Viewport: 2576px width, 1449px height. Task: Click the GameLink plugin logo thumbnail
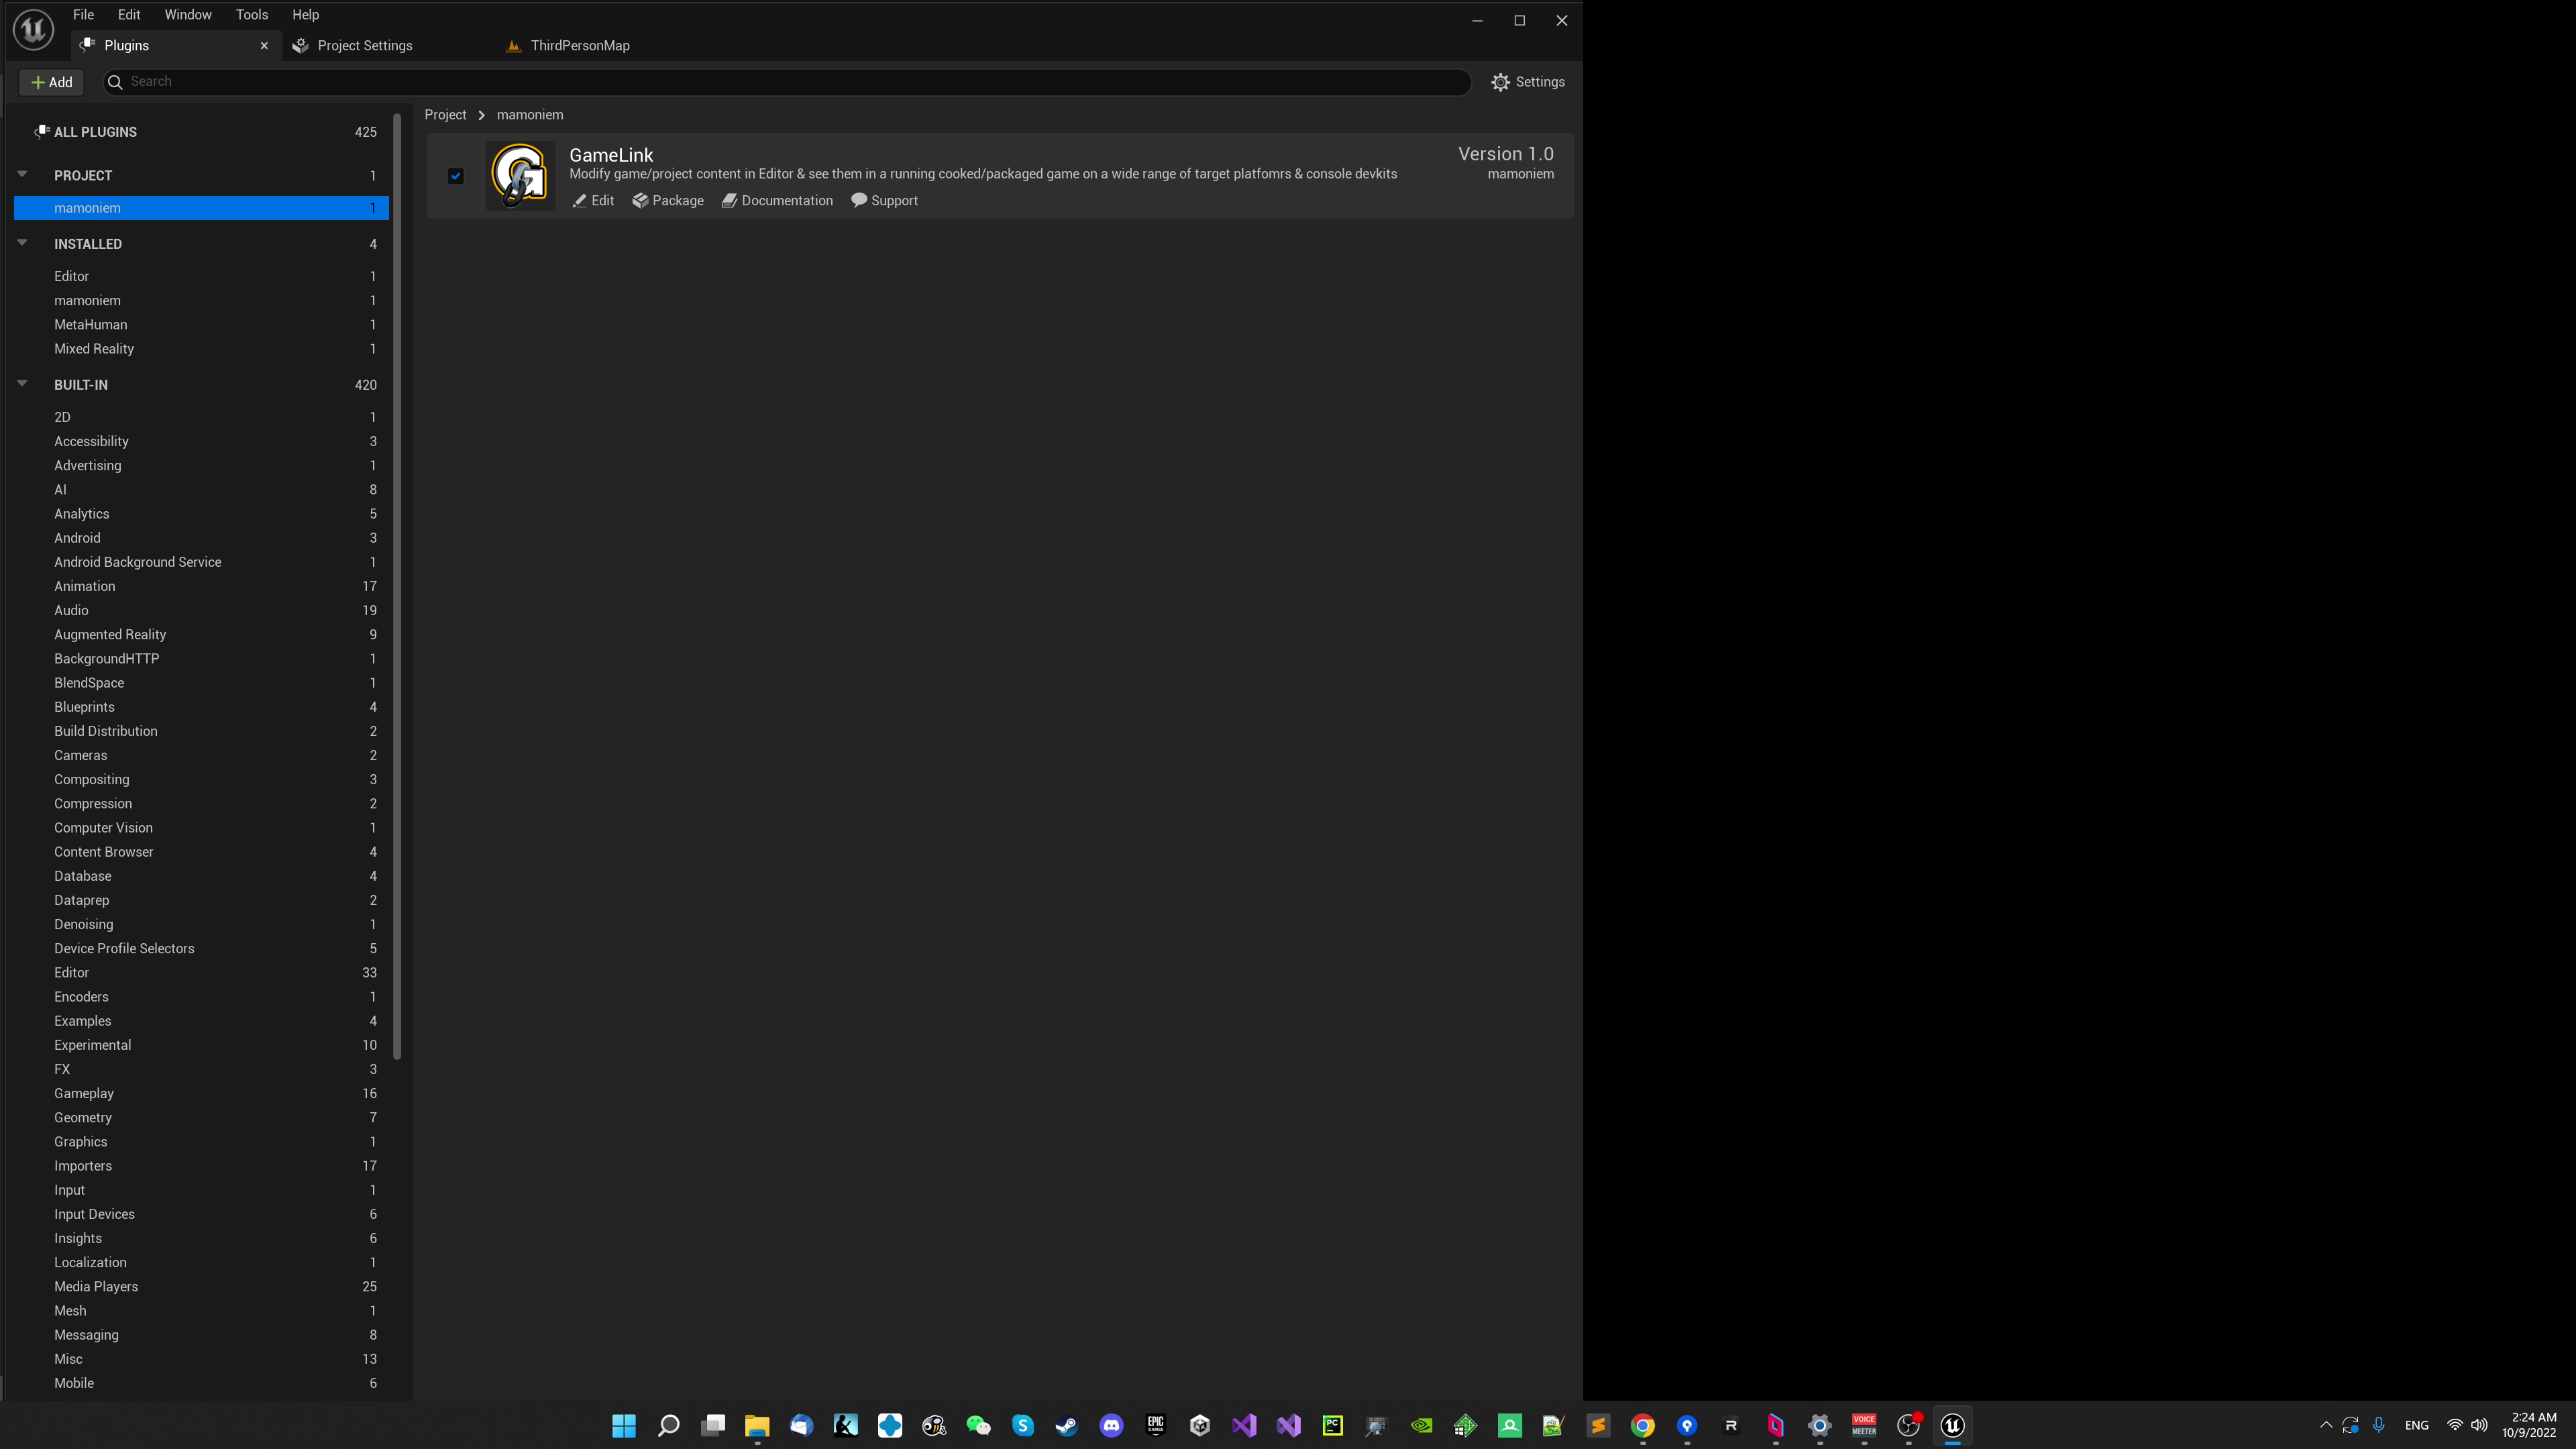point(519,175)
